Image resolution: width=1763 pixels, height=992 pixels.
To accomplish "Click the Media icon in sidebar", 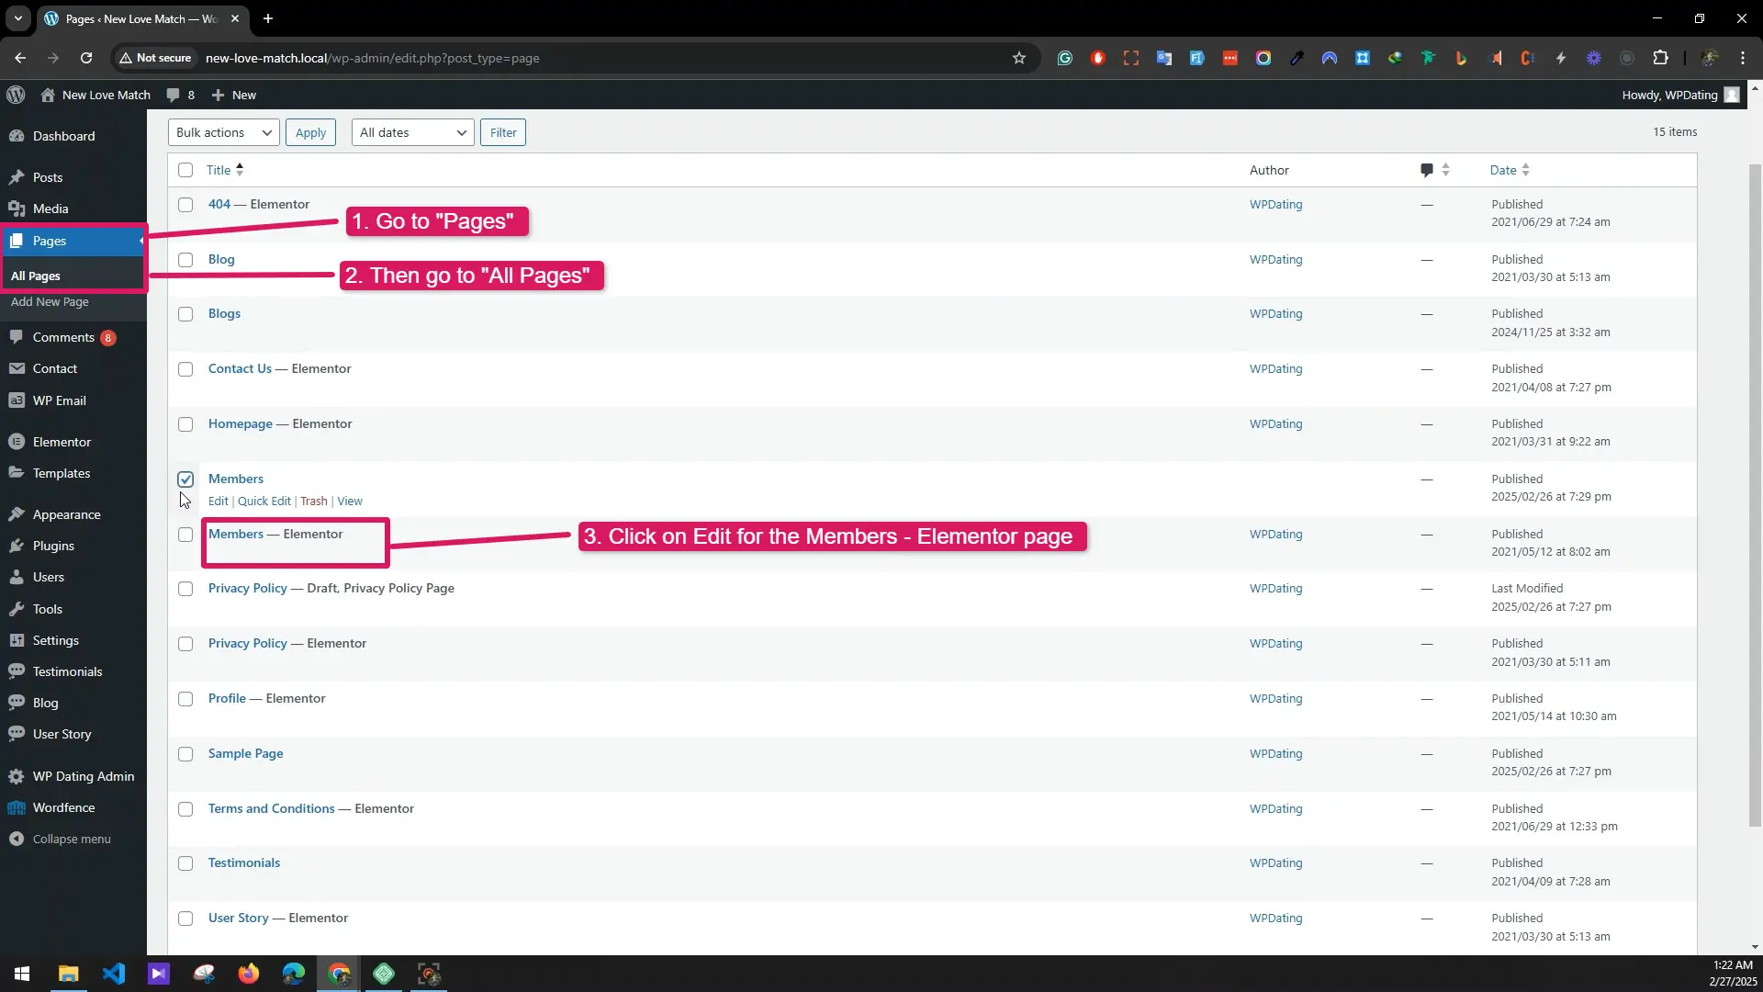I will tap(17, 209).
